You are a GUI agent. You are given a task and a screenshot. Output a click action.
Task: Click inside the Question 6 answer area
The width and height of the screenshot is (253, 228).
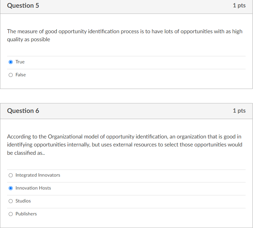123,194
